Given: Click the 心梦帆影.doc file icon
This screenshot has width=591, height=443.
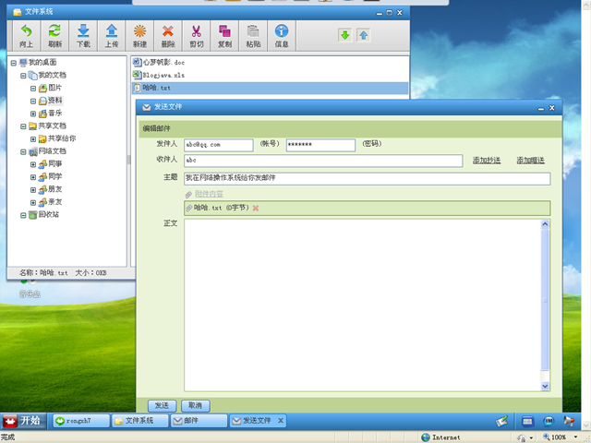Looking at the screenshot, I should (x=137, y=62).
